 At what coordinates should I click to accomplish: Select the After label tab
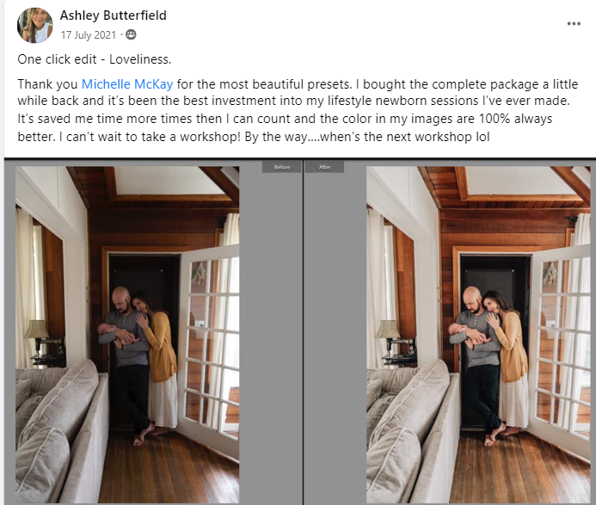(324, 167)
